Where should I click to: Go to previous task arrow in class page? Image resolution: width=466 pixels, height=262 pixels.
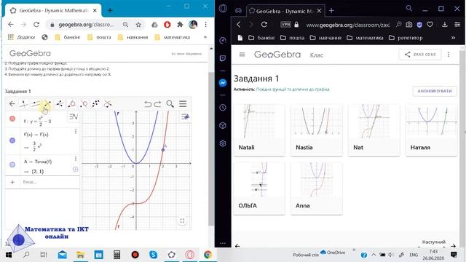pos(237,246)
